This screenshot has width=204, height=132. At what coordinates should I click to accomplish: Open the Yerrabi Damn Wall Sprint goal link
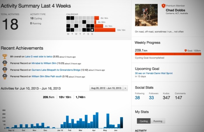(154, 73)
